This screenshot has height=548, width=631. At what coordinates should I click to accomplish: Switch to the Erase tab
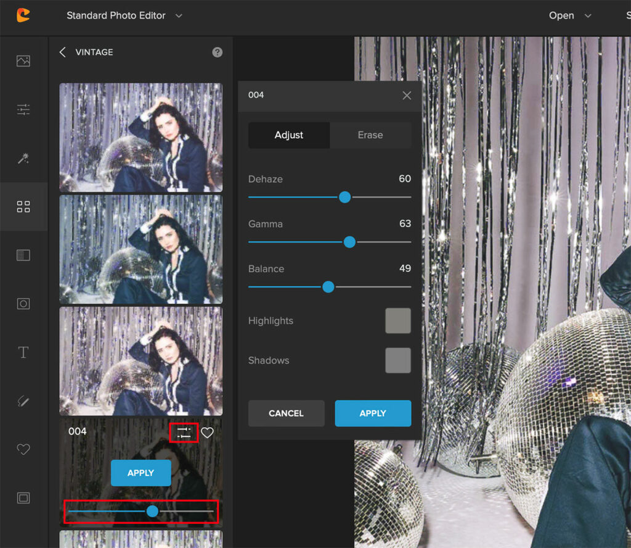(370, 135)
